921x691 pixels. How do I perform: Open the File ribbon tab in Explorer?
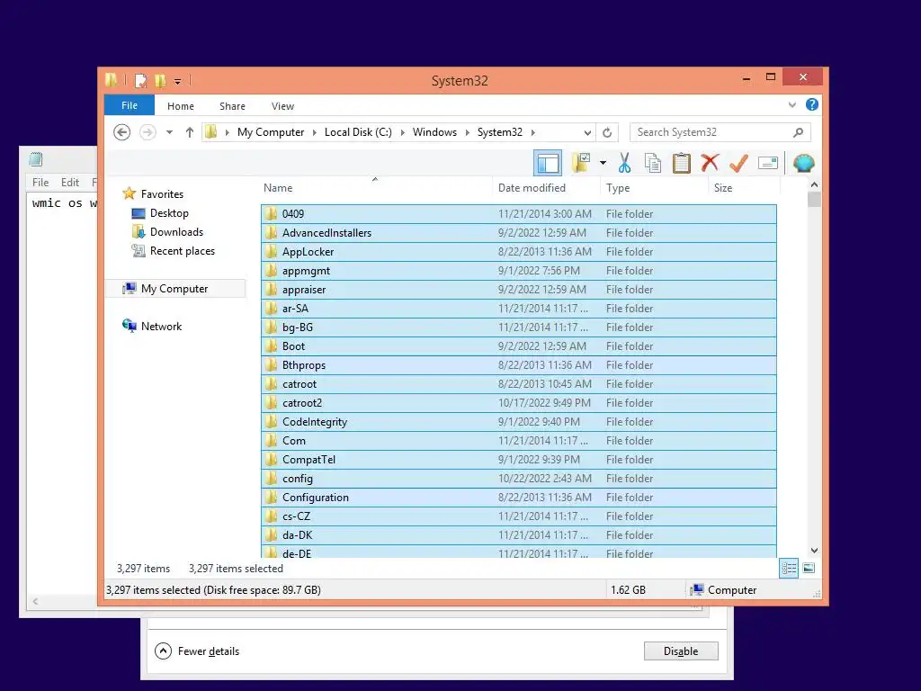coord(130,105)
